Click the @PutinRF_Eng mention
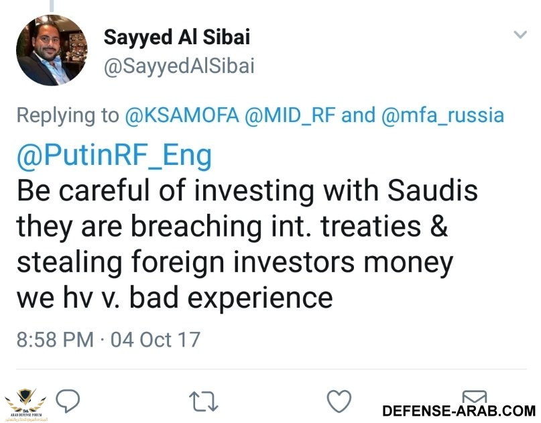The width and height of the screenshot is (541, 423). tap(114, 157)
